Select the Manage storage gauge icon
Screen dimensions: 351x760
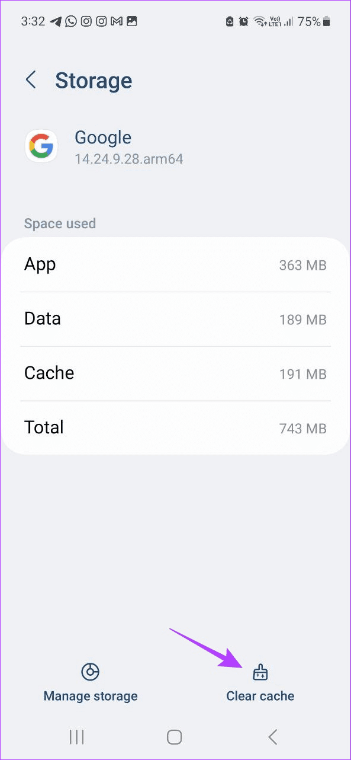click(90, 672)
